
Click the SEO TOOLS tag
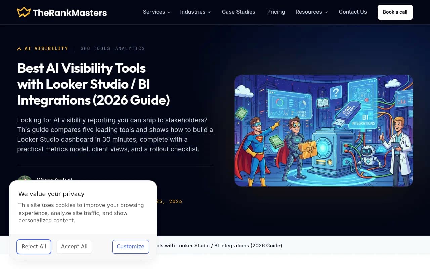click(95, 48)
